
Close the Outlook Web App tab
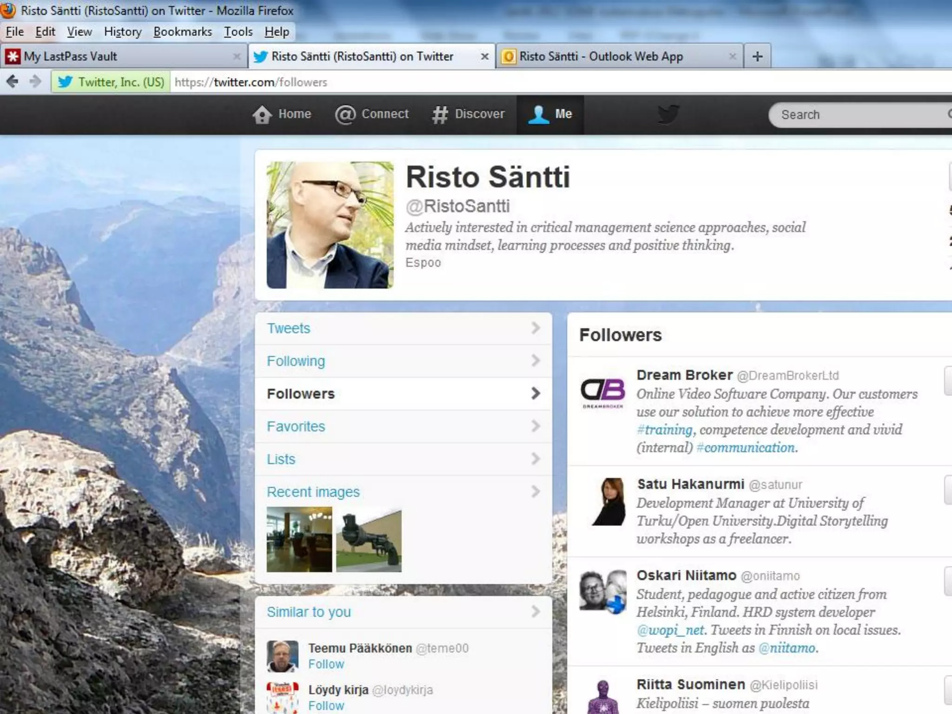click(x=733, y=57)
